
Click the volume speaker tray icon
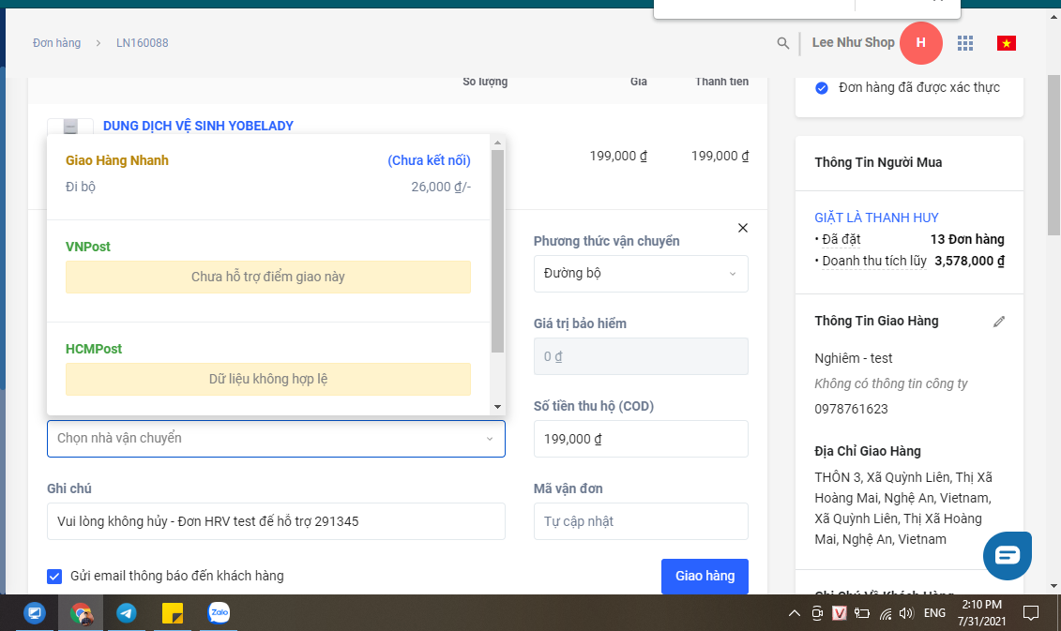[x=907, y=613]
